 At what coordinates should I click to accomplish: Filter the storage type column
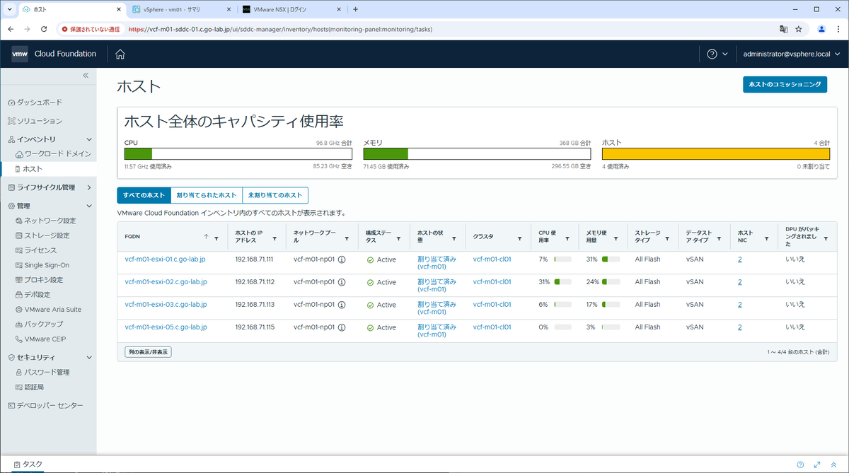[x=667, y=238]
